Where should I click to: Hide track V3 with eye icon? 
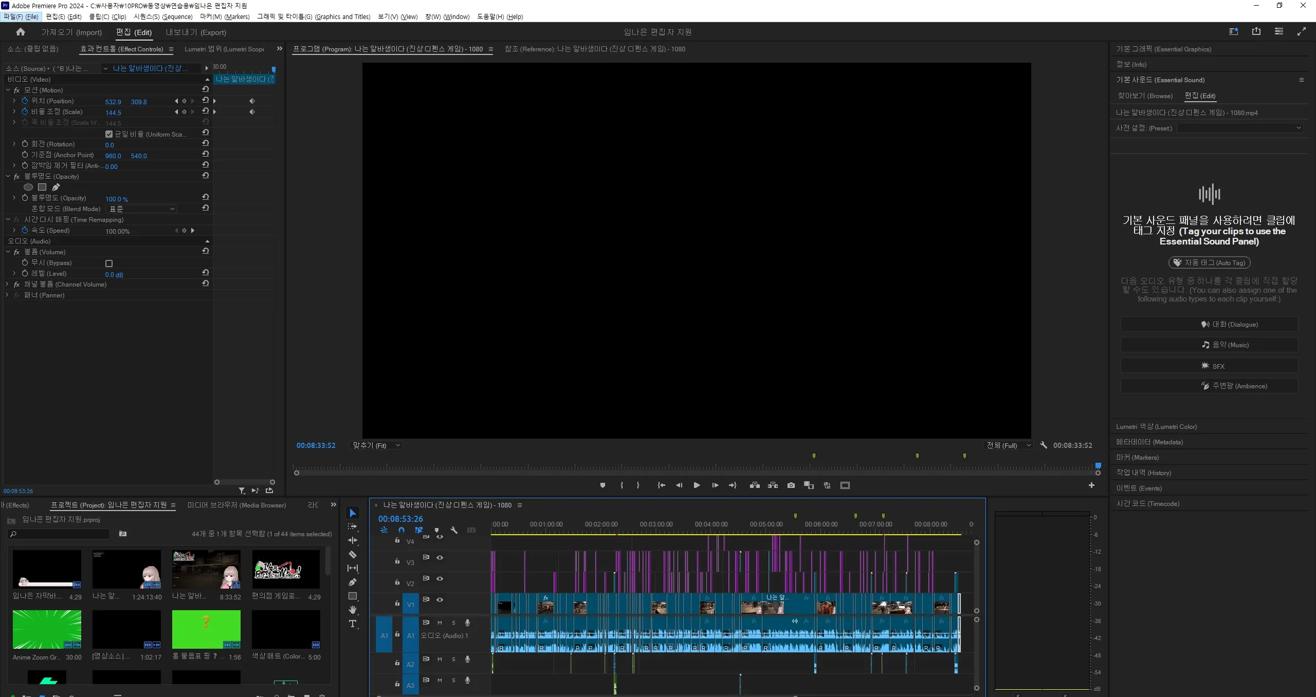(440, 557)
